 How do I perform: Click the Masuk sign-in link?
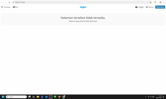(150, 7)
